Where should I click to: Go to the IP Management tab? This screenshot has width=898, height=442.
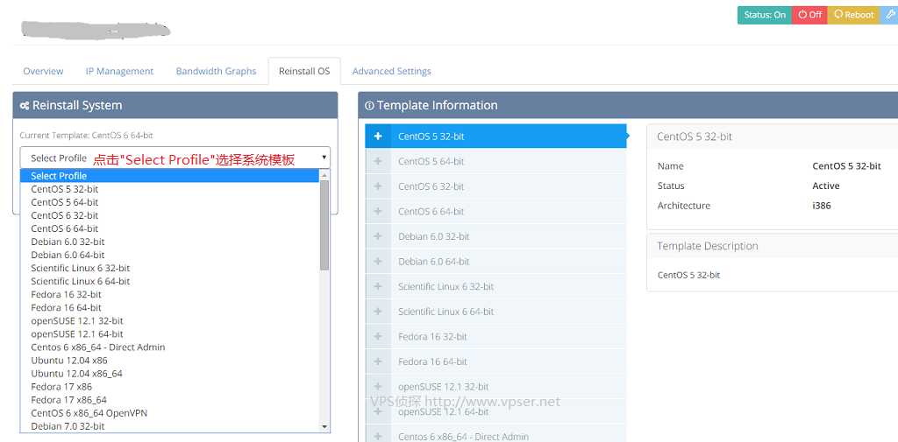[119, 72]
